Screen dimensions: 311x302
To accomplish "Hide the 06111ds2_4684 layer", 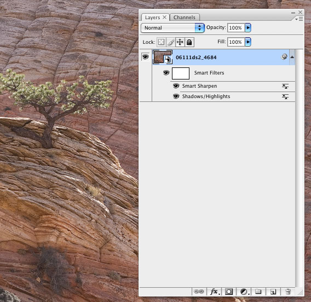I will (146, 57).
